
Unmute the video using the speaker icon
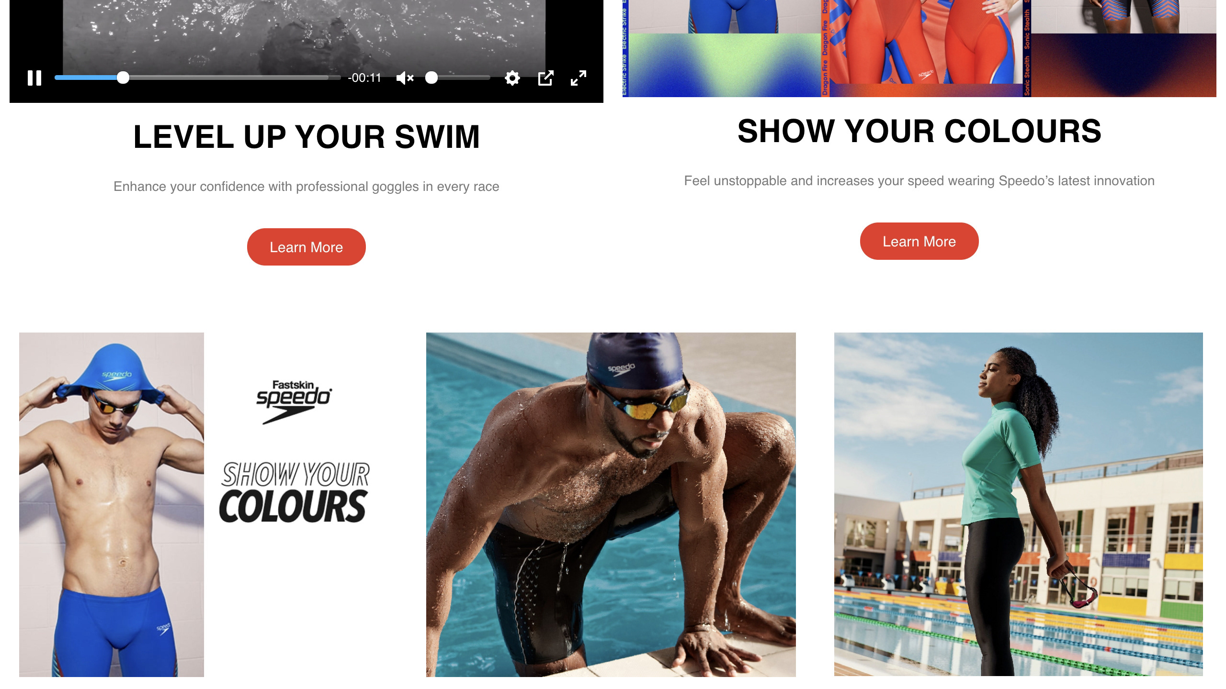tap(405, 78)
